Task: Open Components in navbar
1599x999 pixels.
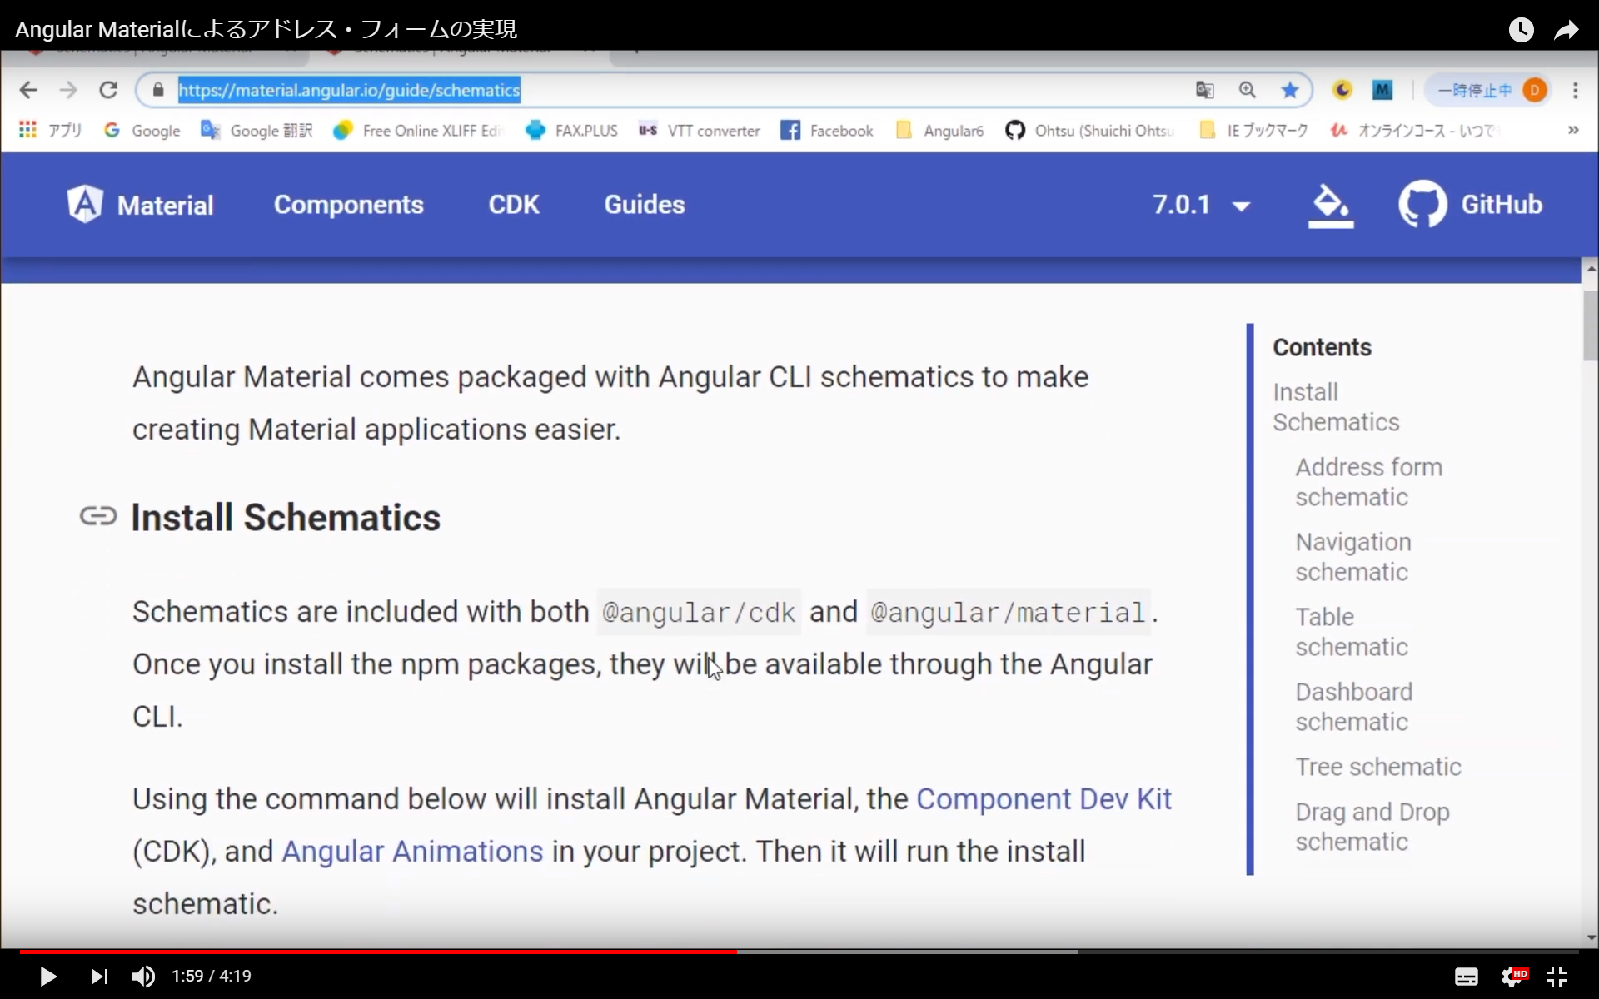Action: point(349,205)
